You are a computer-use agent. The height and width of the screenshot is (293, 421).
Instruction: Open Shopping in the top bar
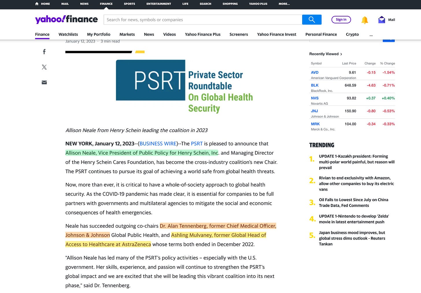[230, 4]
